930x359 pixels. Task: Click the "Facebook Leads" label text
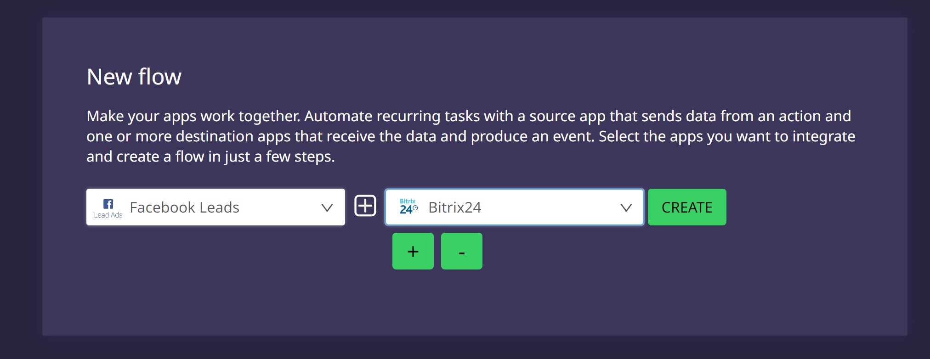[184, 208]
